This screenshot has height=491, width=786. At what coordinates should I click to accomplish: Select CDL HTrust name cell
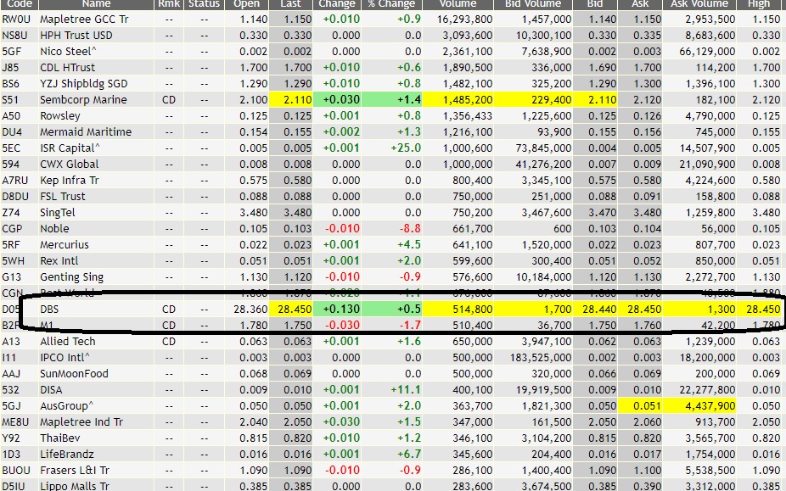pyautogui.click(x=67, y=67)
